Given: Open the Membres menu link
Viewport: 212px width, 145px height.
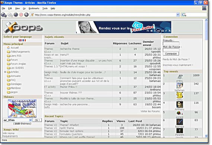Looking at the screenshot, I should (16, 88).
